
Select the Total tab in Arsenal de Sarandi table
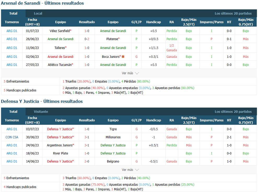13,14
